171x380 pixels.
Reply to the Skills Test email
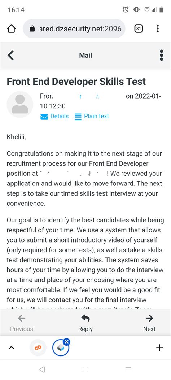pyautogui.click(x=85, y=323)
